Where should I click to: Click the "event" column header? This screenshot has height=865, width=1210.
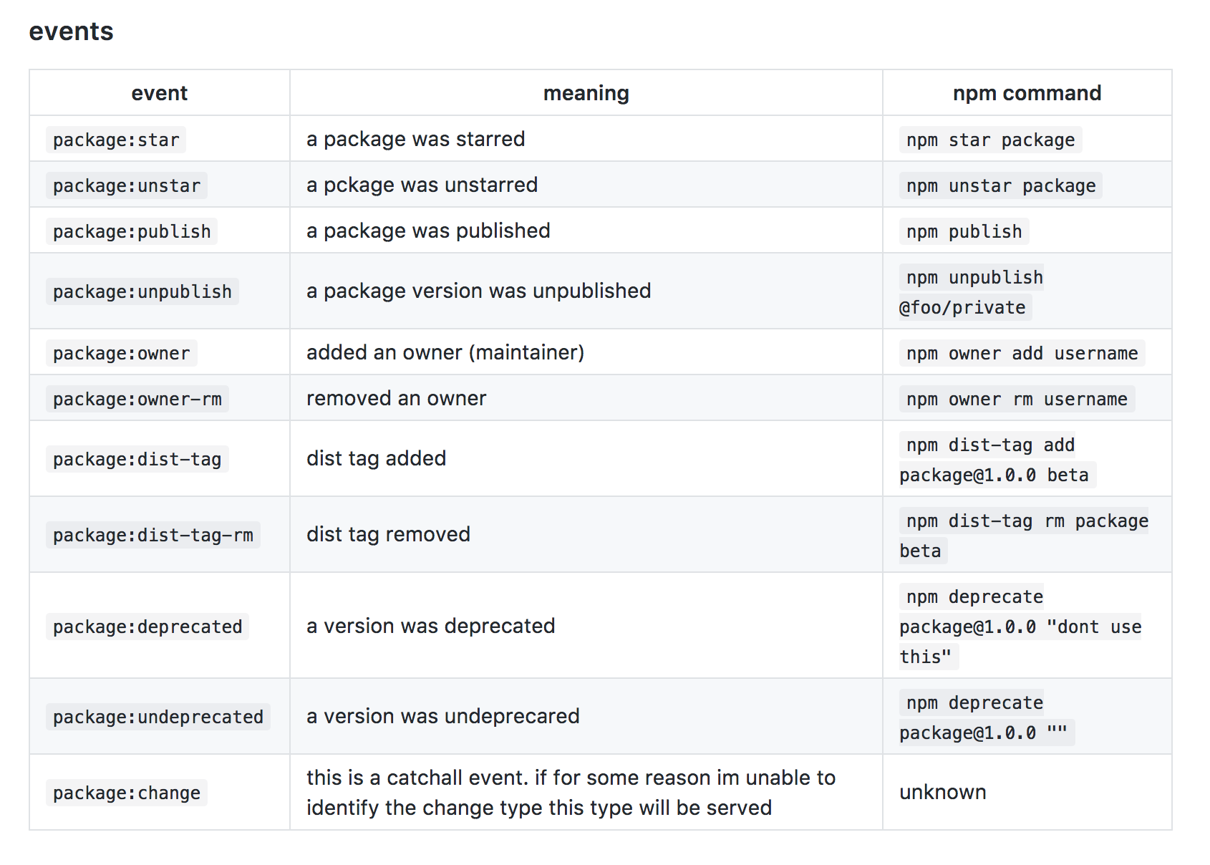159,93
